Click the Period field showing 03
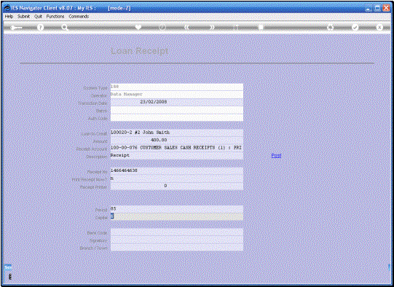Screen dimensions: 394x287 (x=177, y=209)
